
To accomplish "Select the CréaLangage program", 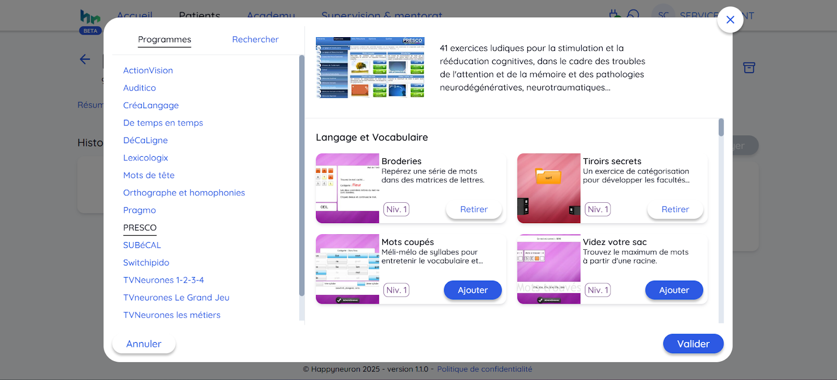I will coord(151,106).
